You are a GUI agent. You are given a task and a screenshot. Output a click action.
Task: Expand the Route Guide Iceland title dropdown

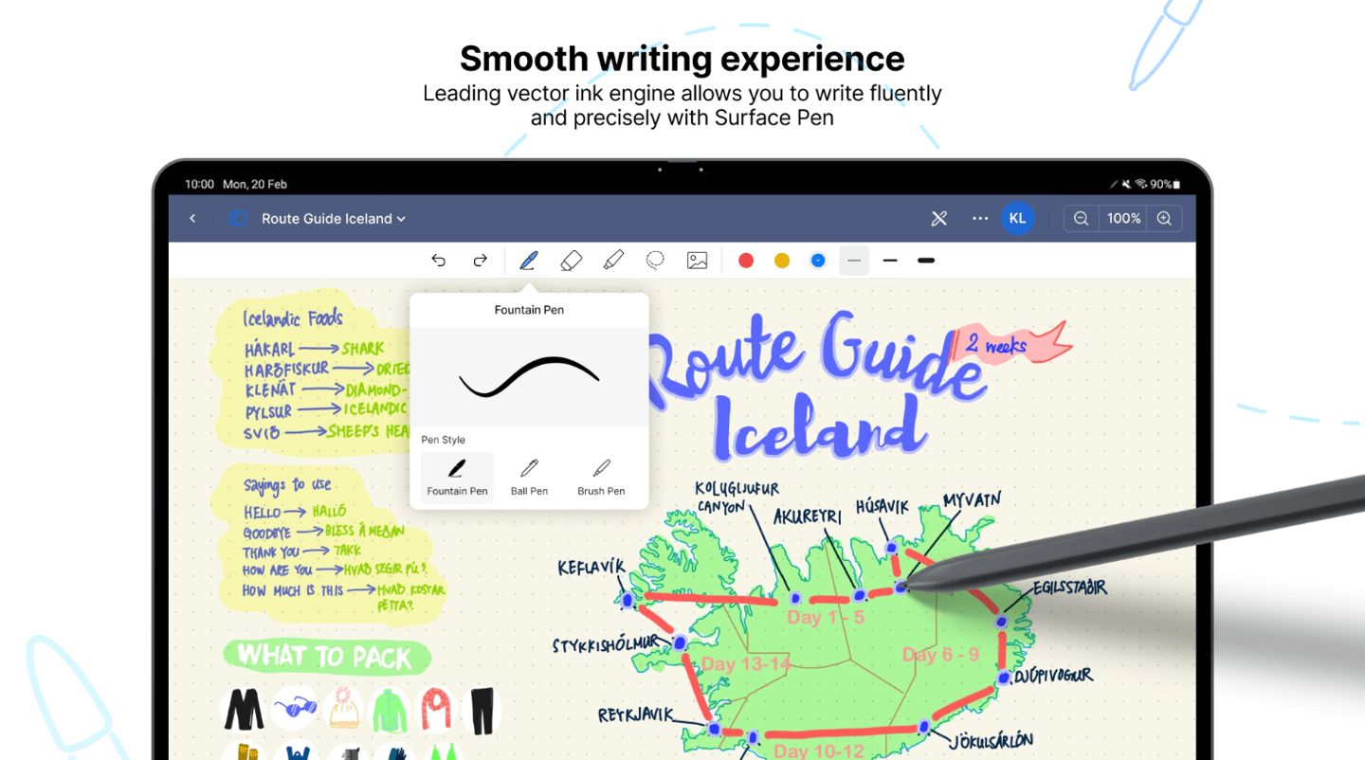[x=334, y=219]
